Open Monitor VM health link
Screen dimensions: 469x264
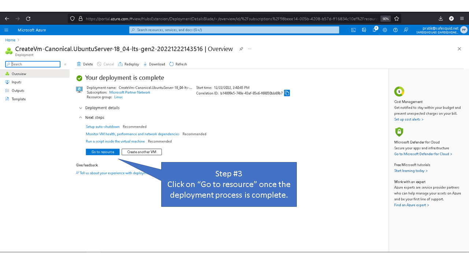pos(133,134)
